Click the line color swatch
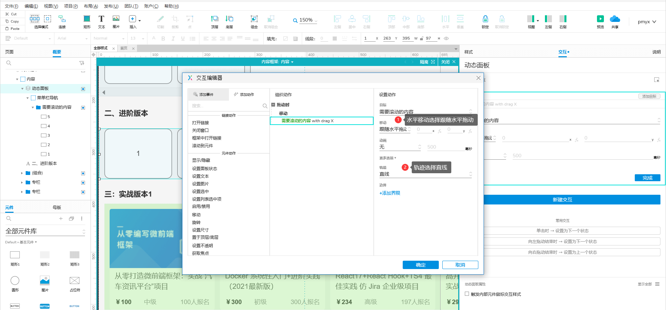666x310 pixels. [x=334, y=39]
